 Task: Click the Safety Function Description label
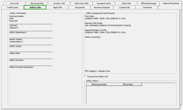pyautogui.click(x=22, y=67)
